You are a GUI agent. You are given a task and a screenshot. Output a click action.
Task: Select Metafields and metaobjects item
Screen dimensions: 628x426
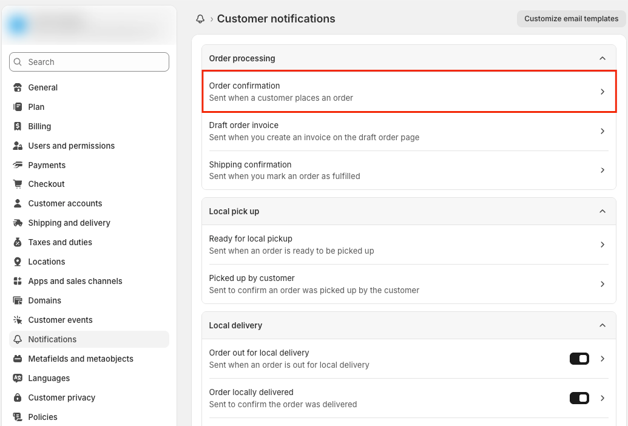tap(89, 359)
